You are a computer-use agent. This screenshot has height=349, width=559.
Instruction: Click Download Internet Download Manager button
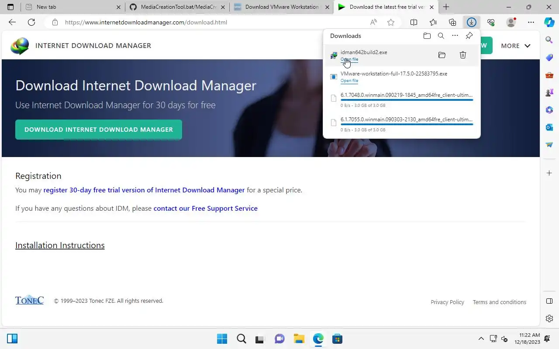click(x=99, y=130)
